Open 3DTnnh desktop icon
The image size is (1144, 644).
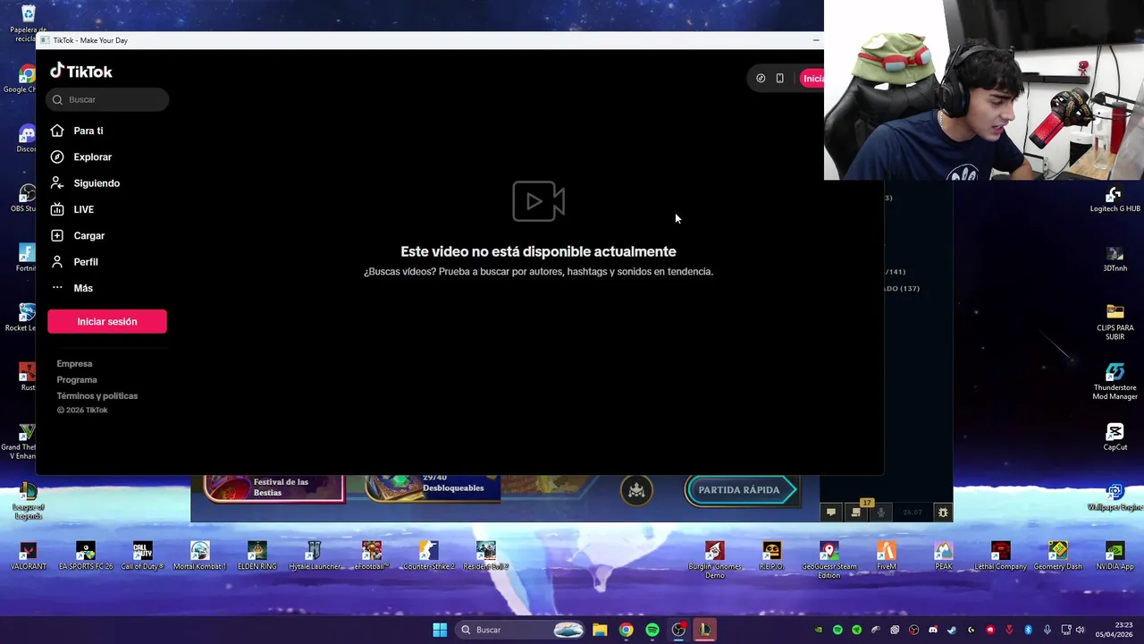click(x=1115, y=258)
